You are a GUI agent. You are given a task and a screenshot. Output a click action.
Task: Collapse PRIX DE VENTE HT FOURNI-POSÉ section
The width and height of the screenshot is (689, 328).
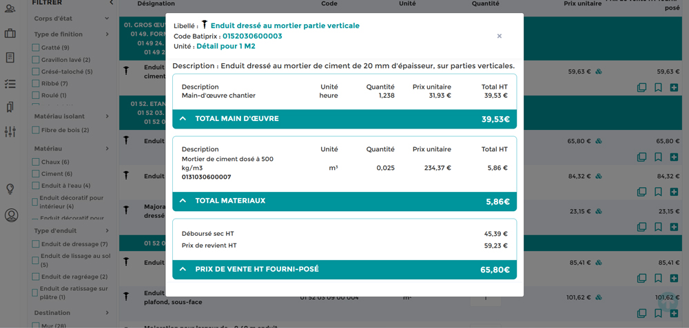pos(183,269)
